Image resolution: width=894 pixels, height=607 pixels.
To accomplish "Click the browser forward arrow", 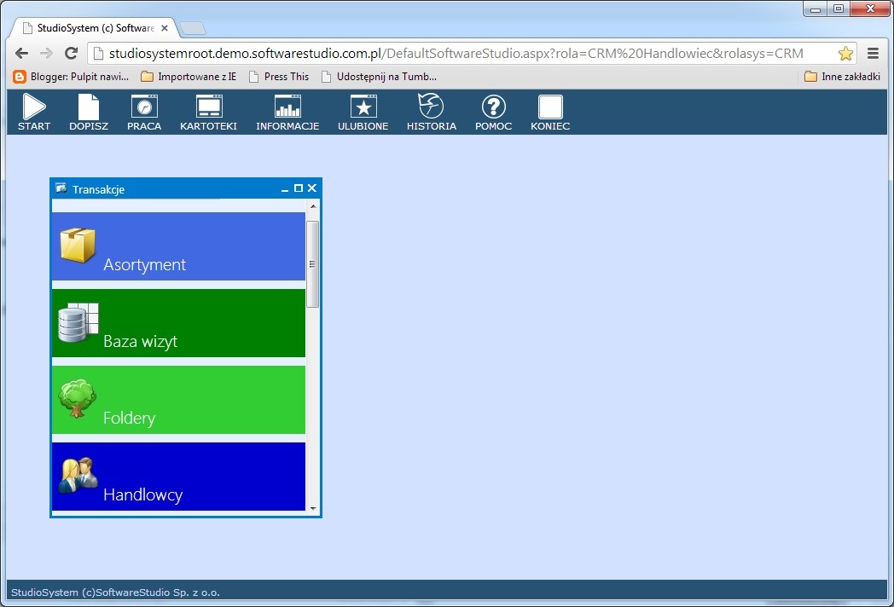I will point(46,54).
